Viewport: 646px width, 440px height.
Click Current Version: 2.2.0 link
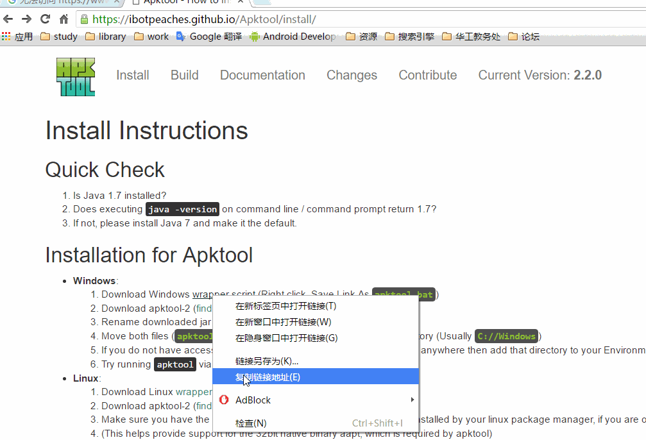pyautogui.click(x=540, y=75)
